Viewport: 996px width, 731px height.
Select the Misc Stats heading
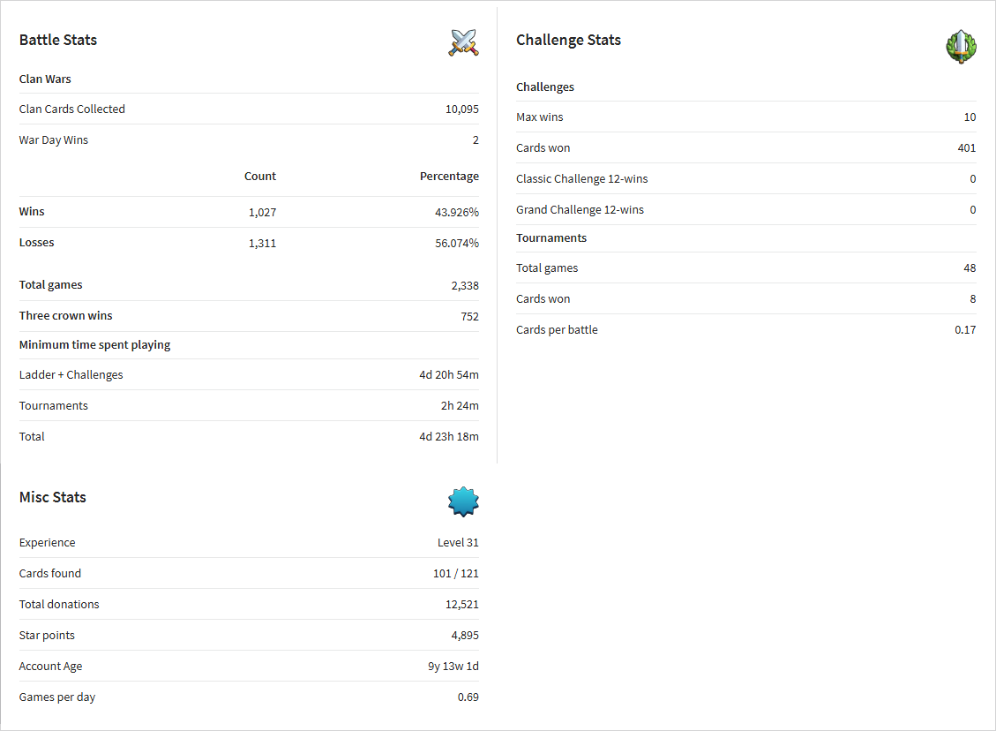point(53,497)
